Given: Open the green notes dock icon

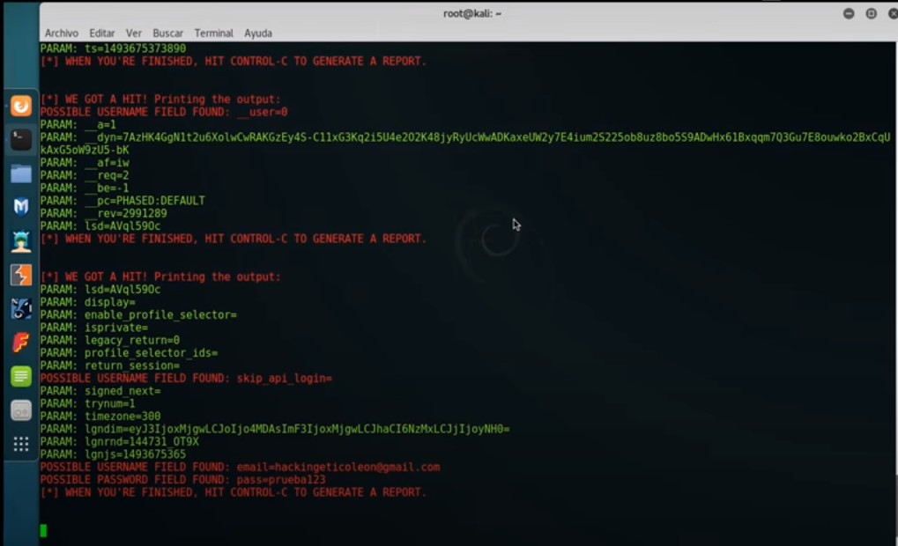Looking at the screenshot, I should tap(21, 376).
